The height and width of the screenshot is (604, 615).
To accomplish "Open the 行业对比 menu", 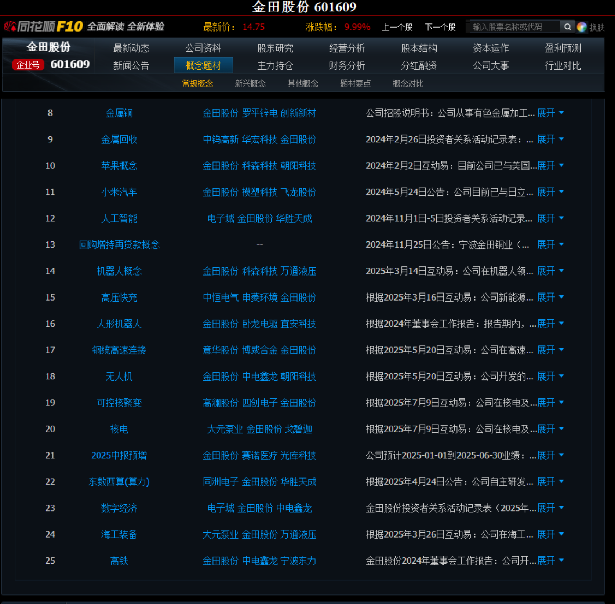I will tap(563, 65).
